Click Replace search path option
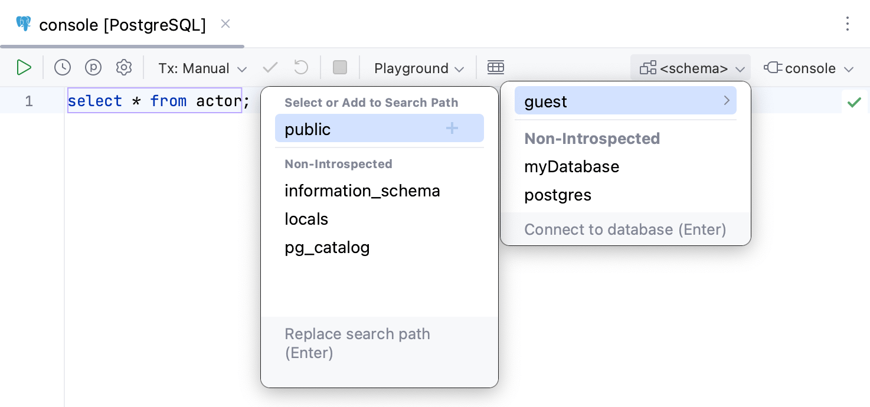 357,343
